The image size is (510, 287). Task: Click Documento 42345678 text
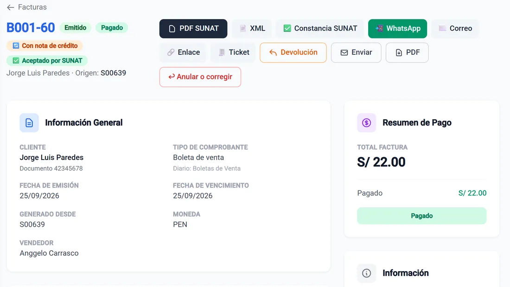point(51,169)
